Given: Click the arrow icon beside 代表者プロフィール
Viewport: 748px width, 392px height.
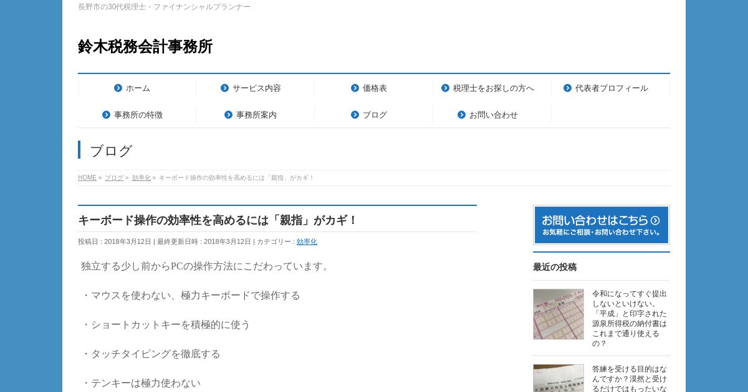Looking at the screenshot, I should coord(567,88).
